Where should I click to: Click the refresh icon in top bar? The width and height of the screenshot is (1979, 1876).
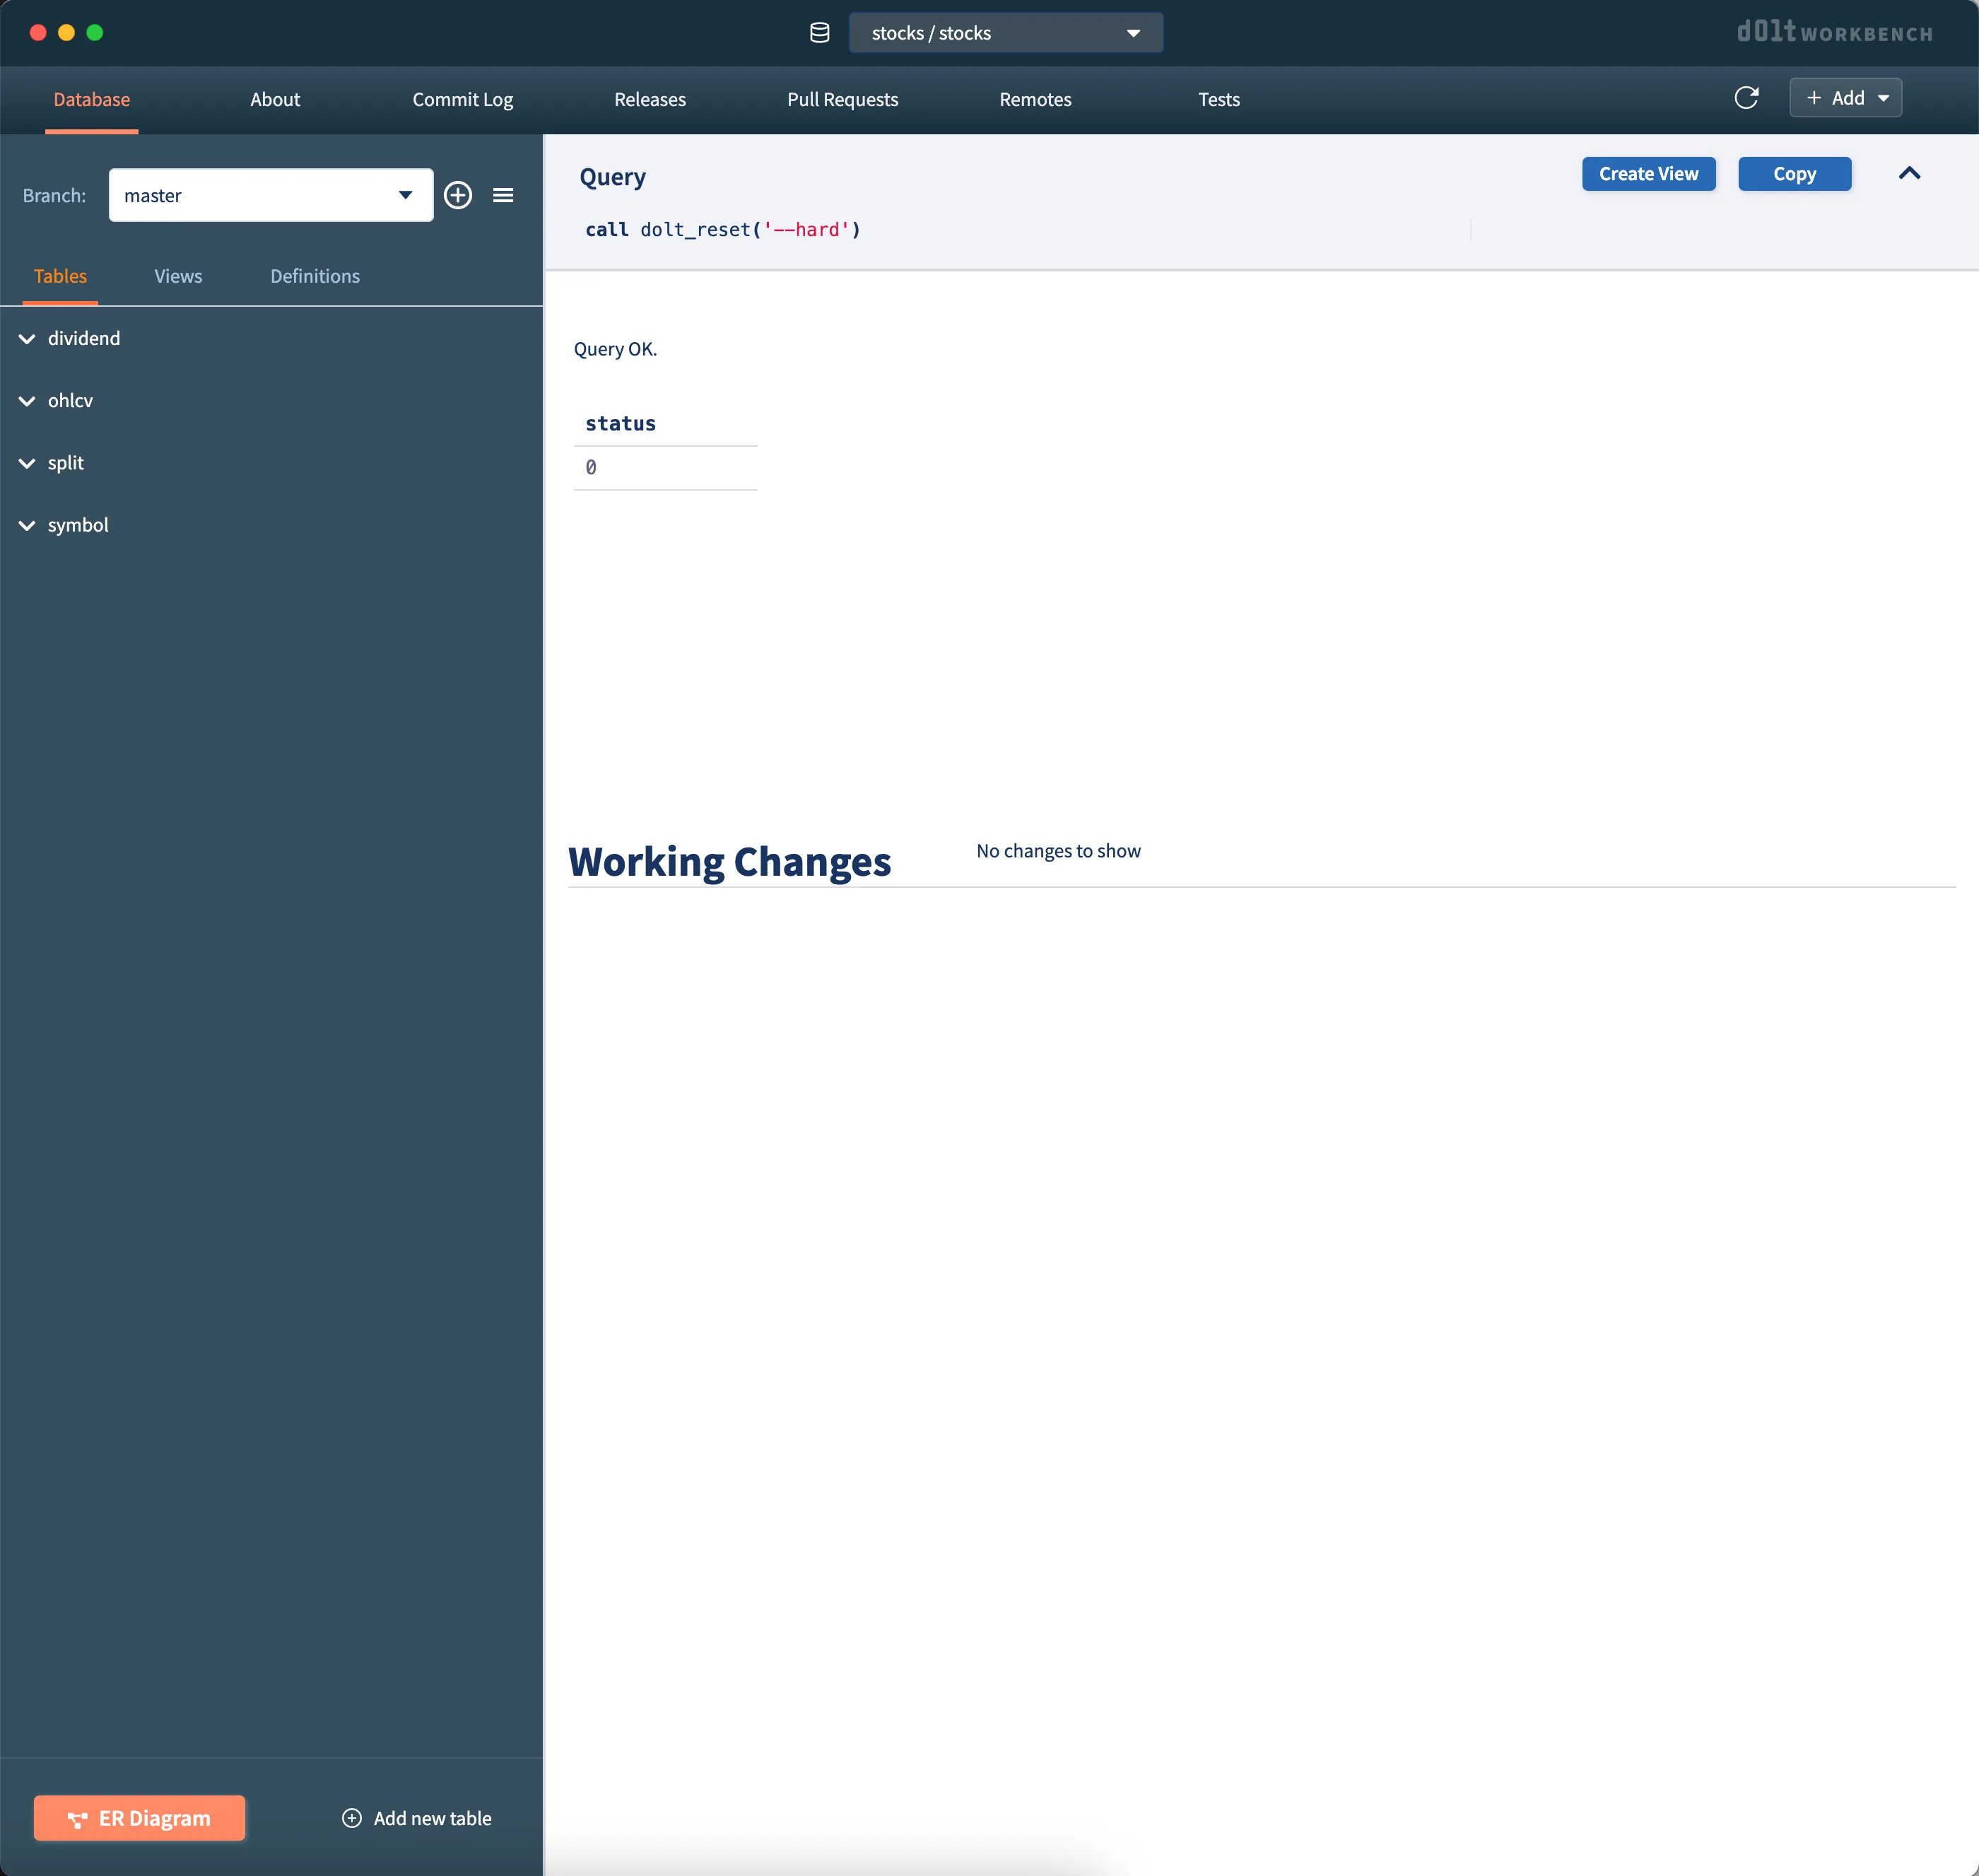click(1746, 98)
